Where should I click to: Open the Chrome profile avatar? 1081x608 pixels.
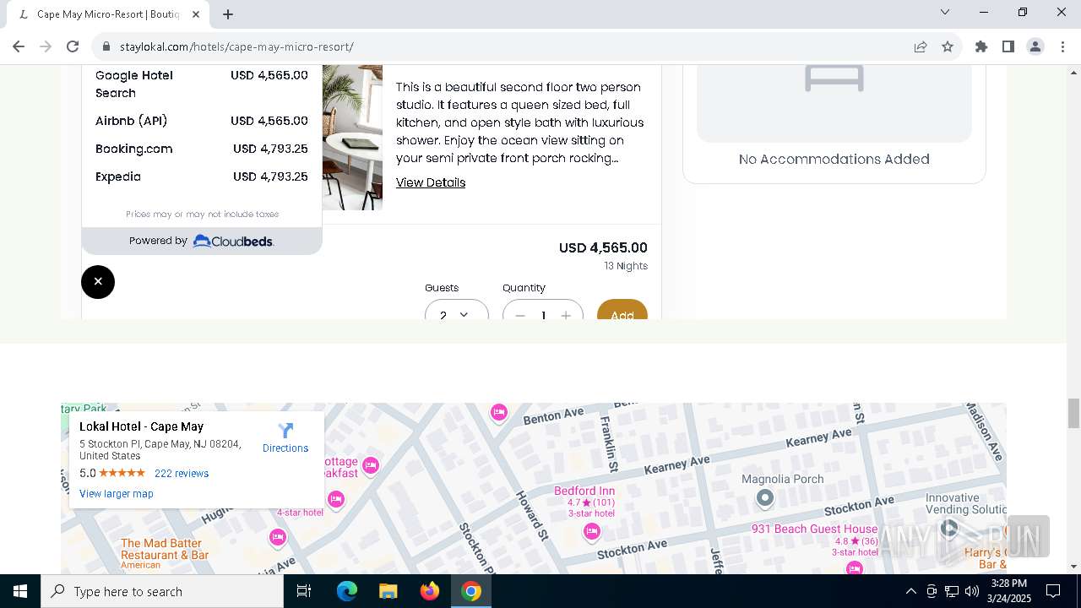point(1035,46)
